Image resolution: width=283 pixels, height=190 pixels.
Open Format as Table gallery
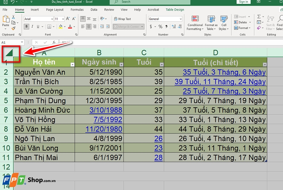pyautogui.click(x=211, y=23)
